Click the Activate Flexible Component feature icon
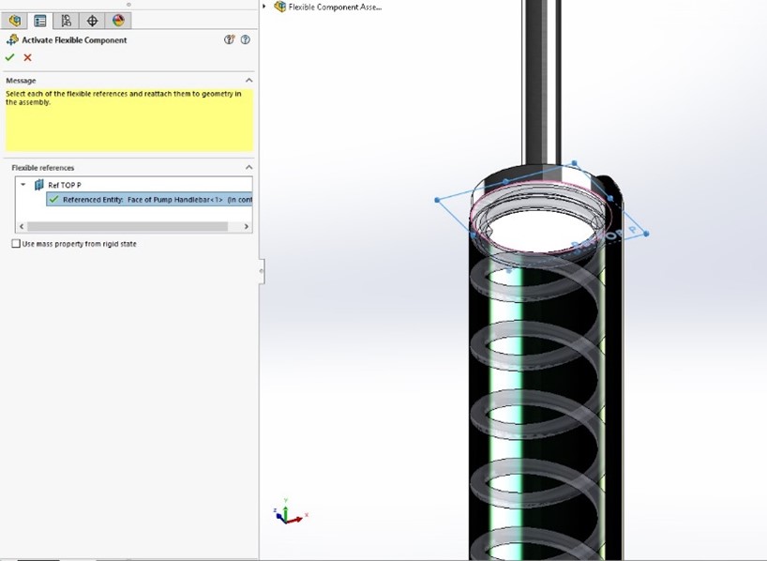The height and width of the screenshot is (561, 767). (12, 39)
